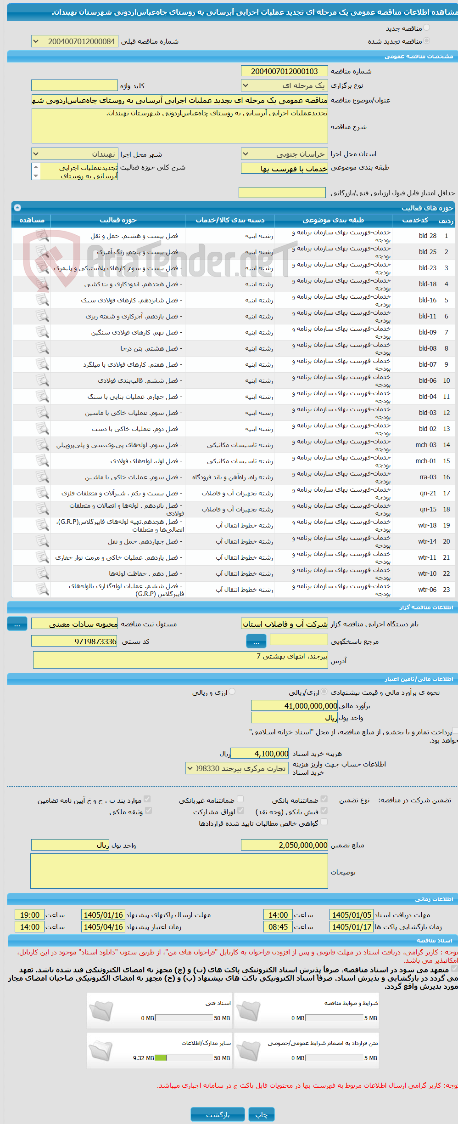Click سایر مدارک size progress bar
Viewport: 458px width, 1124px height.
[x=184, y=1058]
